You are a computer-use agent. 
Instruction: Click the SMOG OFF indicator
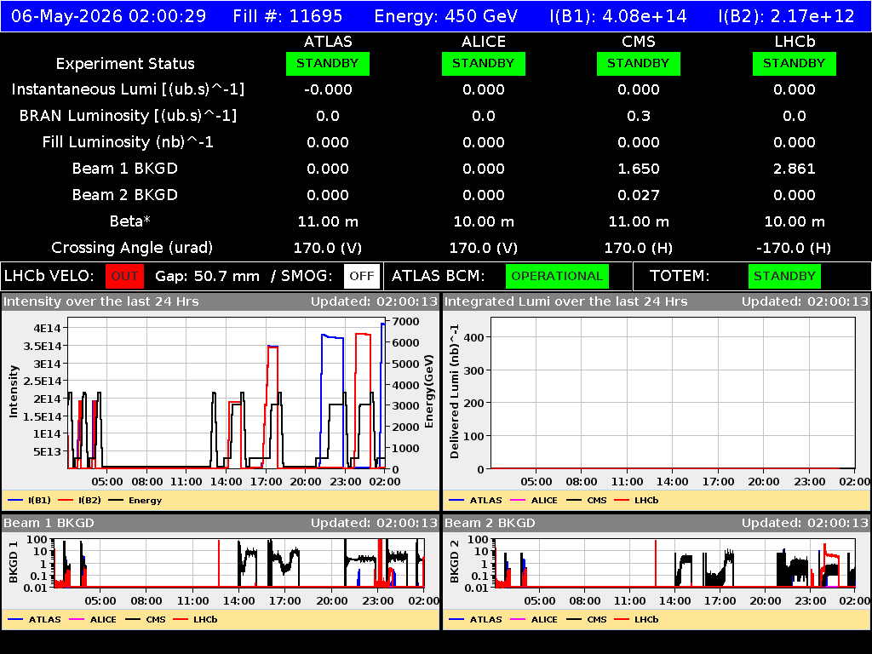(x=361, y=277)
